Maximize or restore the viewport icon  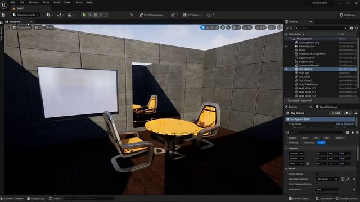(x=280, y=27)
